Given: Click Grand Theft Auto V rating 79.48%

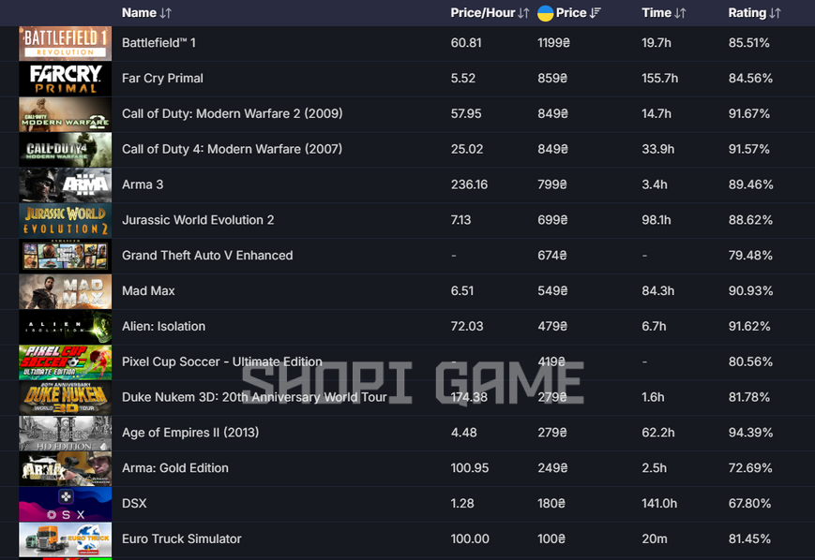Looking at the screenshot, I should (750, 256).
